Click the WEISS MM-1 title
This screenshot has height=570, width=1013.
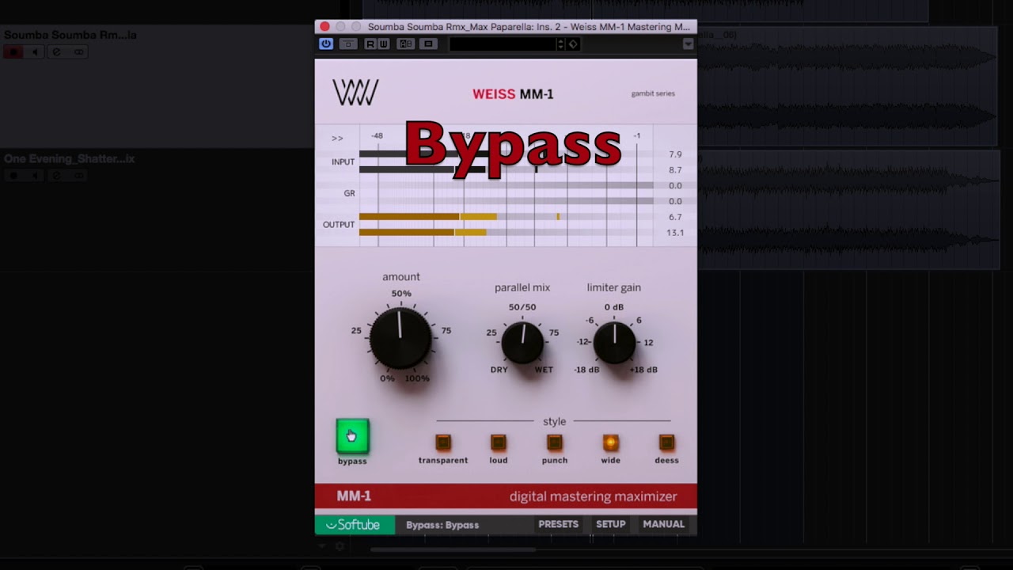pyautogui.click(x=513, y=94)
